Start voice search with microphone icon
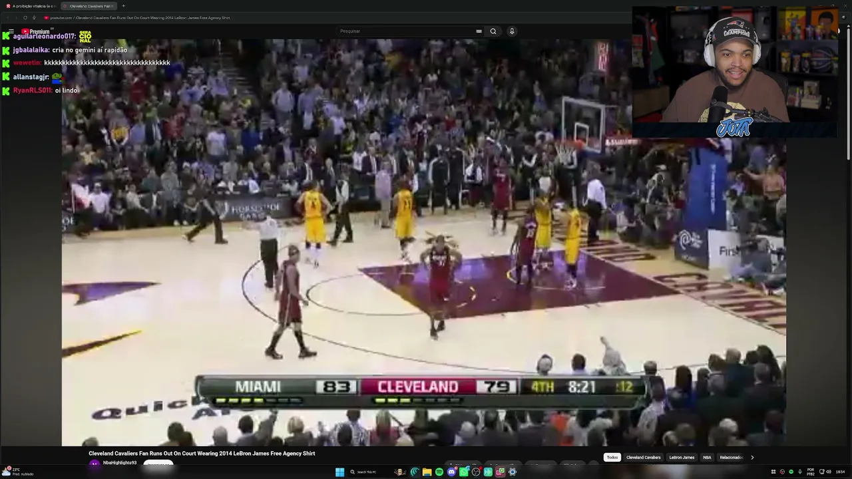This screenshot has height=479, width=852. 512,31
